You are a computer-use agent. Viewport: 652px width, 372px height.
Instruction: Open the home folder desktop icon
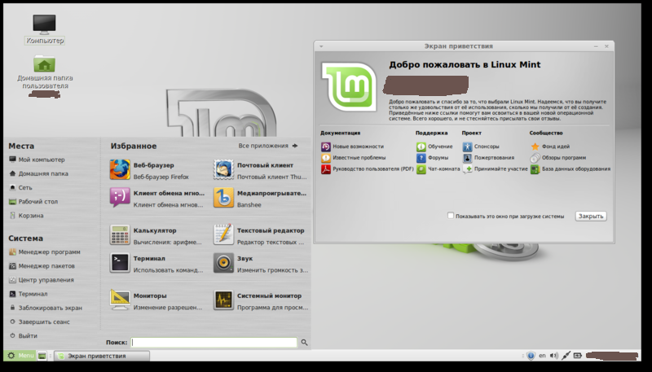tap(45, 64)
